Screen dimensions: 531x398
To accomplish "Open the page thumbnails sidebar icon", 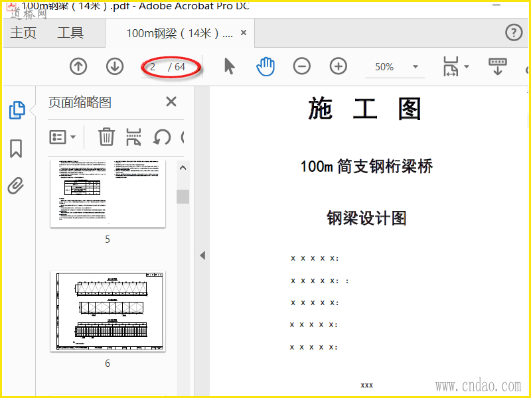I will (17, 110).
